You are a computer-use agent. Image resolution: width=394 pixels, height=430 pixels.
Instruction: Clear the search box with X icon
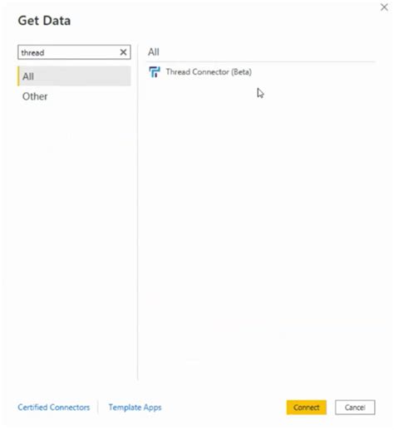point(123,52)
